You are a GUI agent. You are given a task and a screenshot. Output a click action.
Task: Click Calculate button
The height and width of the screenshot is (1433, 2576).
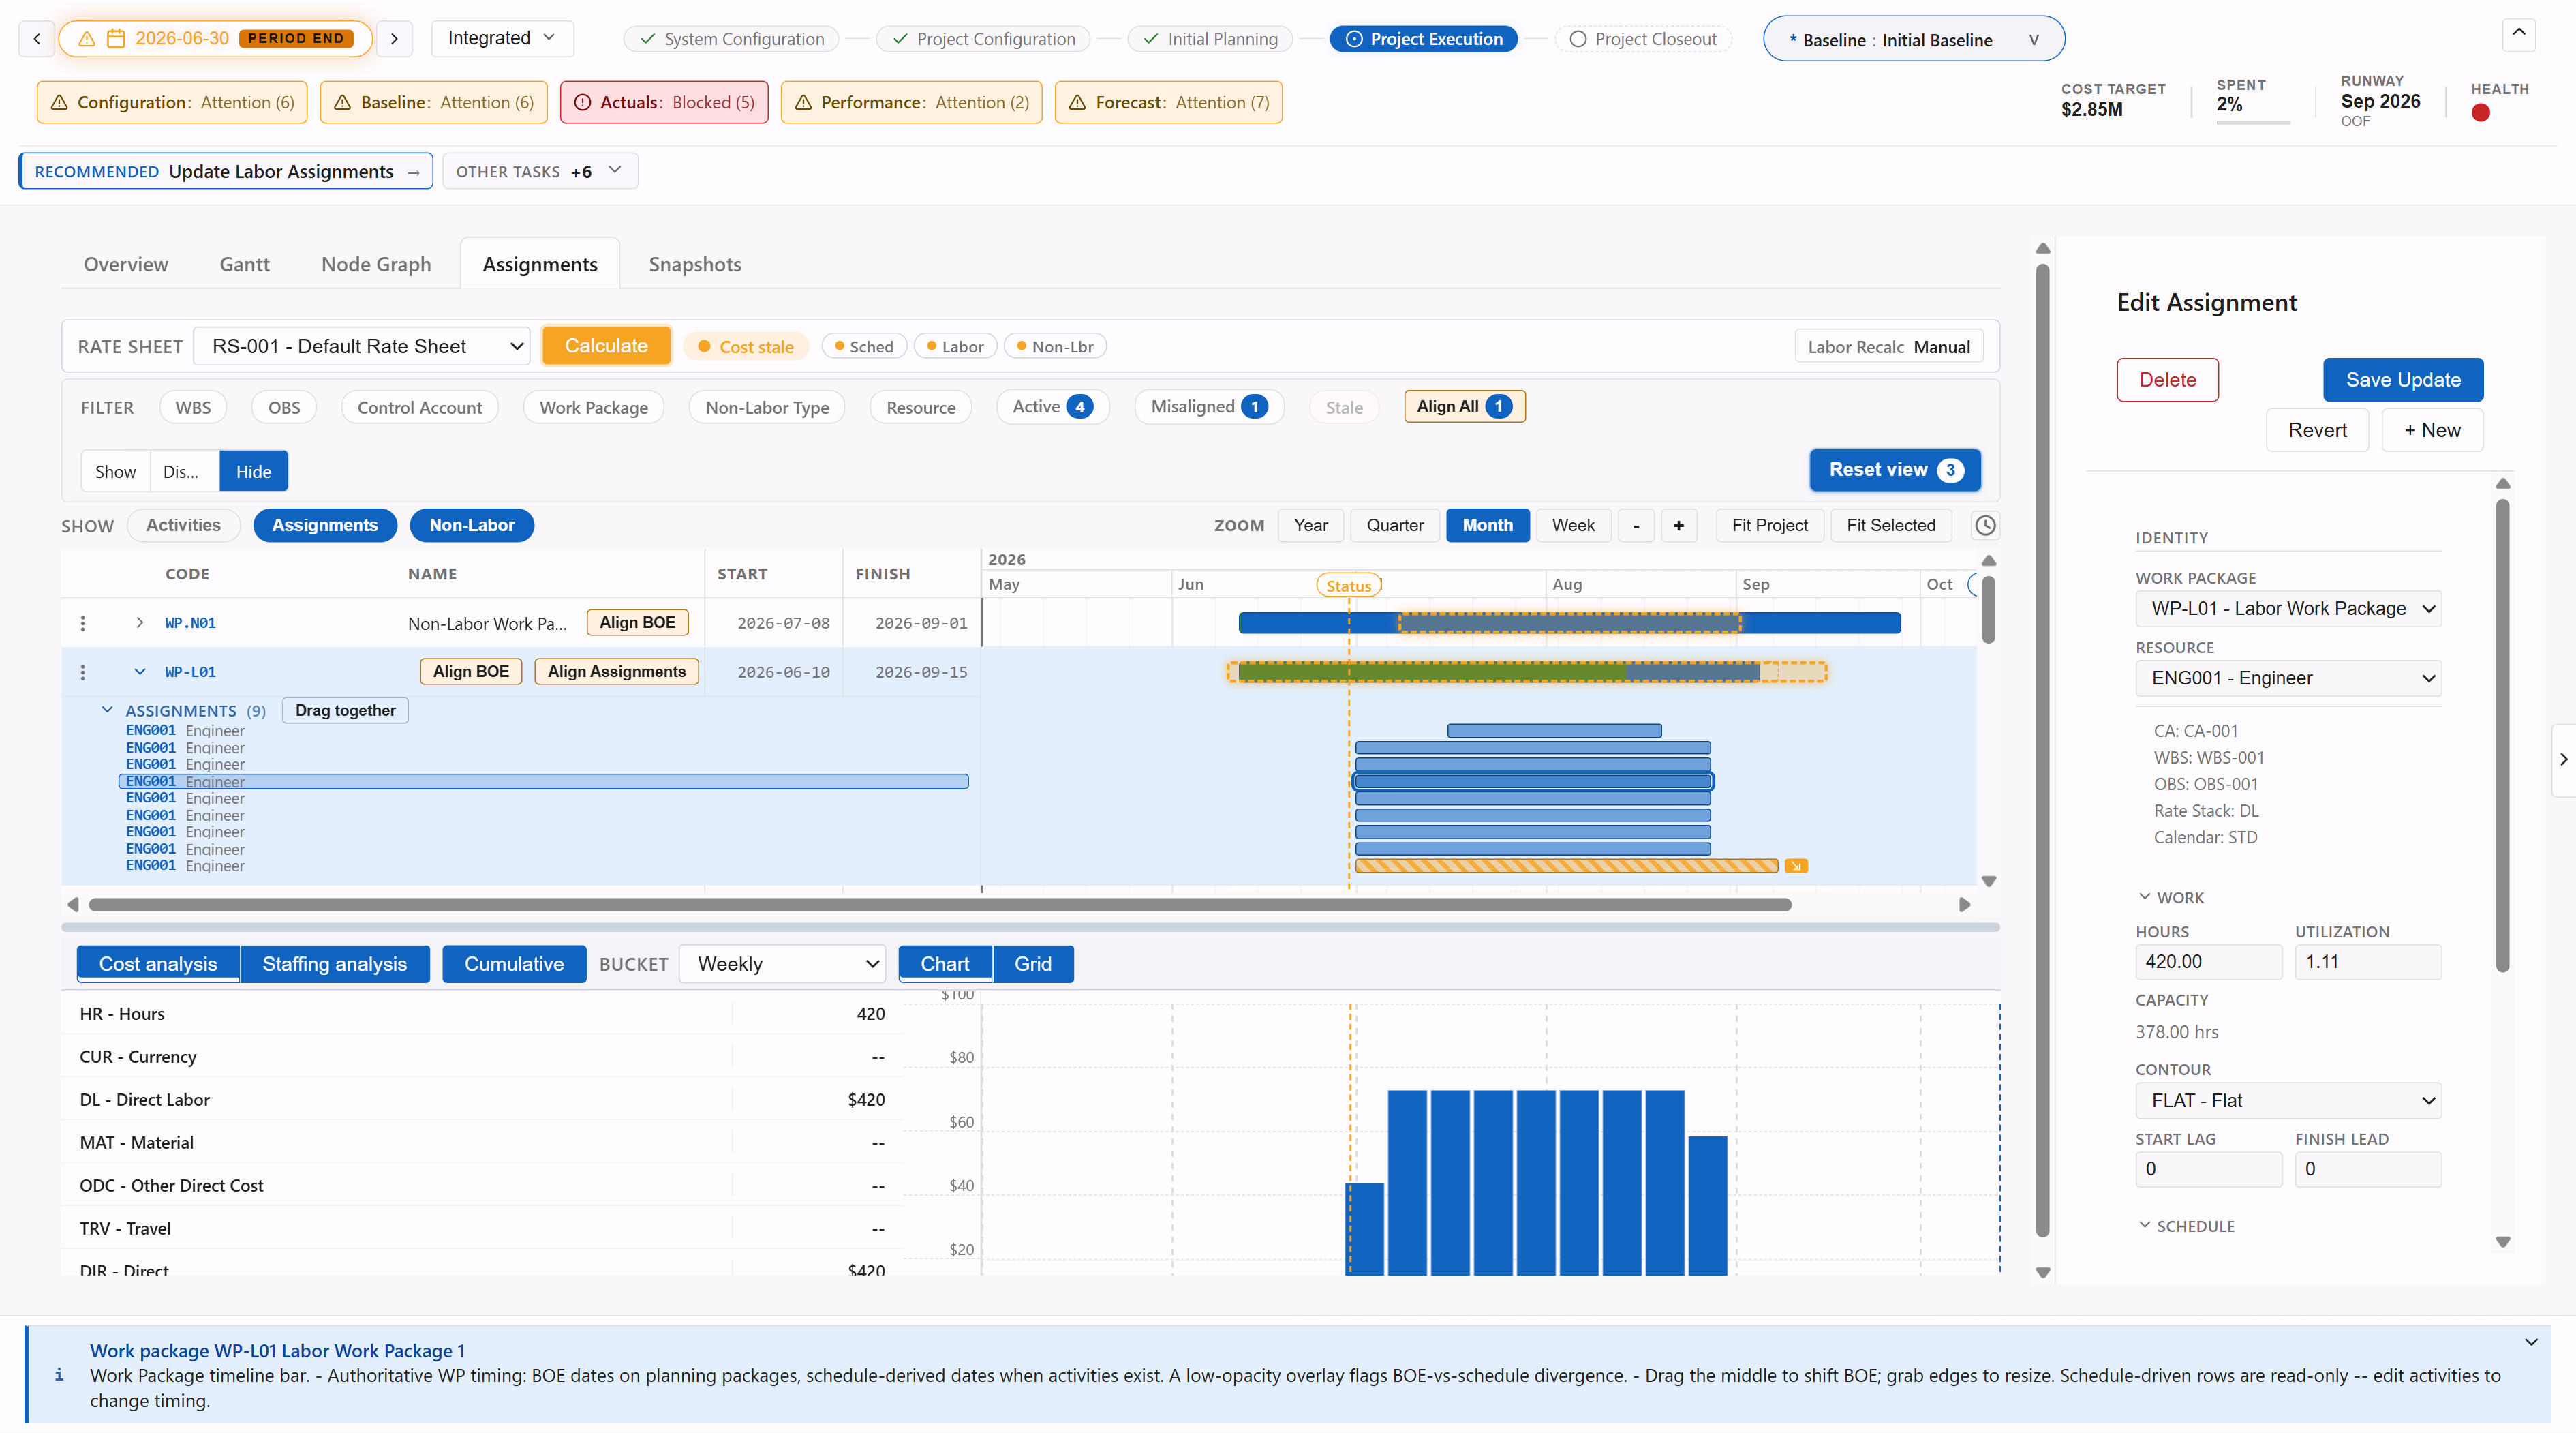[606, 346]
